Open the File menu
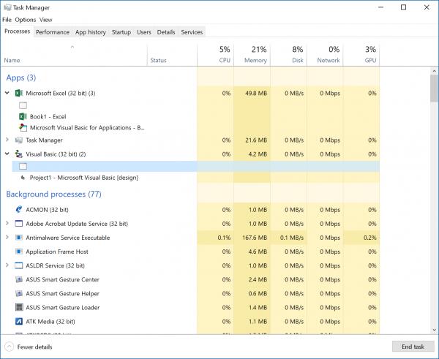439x359 pixels. [7, 20]
